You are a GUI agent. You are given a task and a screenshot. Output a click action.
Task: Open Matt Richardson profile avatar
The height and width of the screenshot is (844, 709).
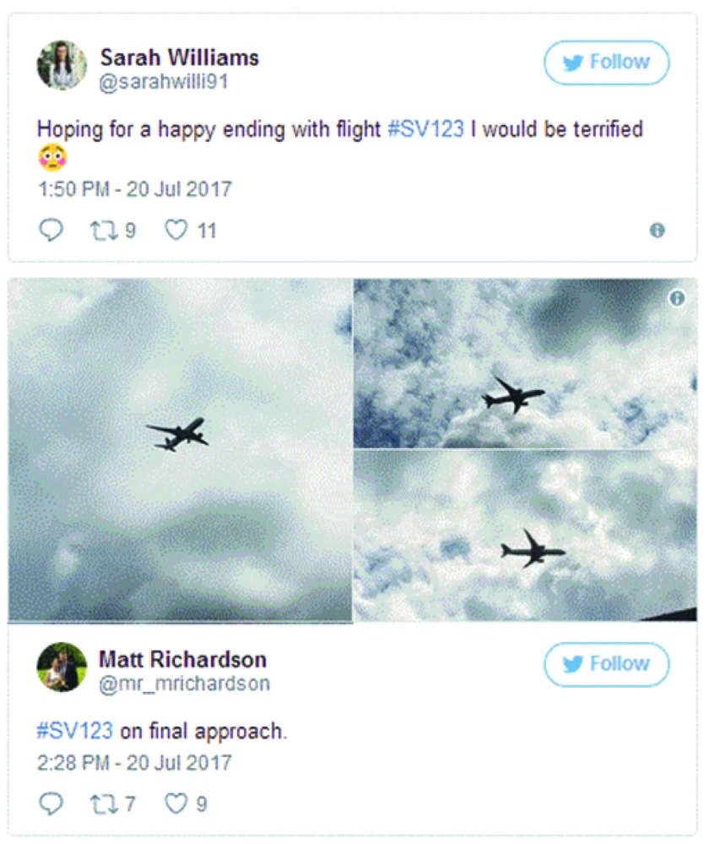62,667
